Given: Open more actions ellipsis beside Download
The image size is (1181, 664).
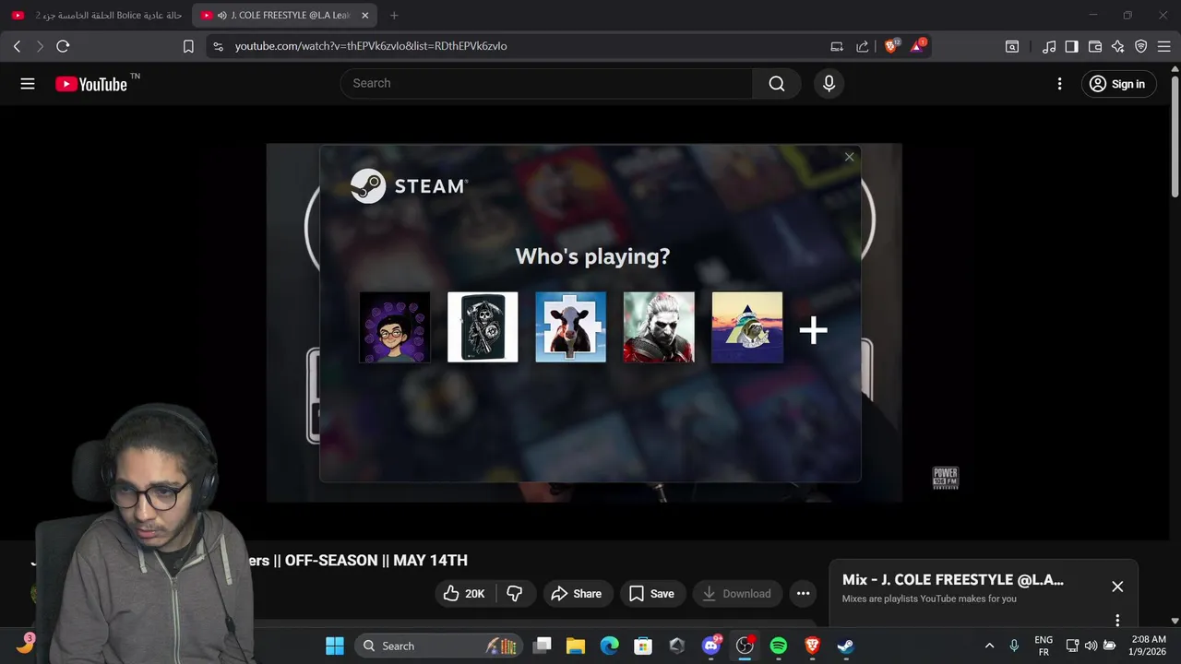Looking at the screenshot, I should (803, 594).
